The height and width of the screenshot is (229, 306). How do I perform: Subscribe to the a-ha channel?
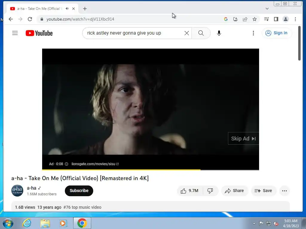(79, 191)
